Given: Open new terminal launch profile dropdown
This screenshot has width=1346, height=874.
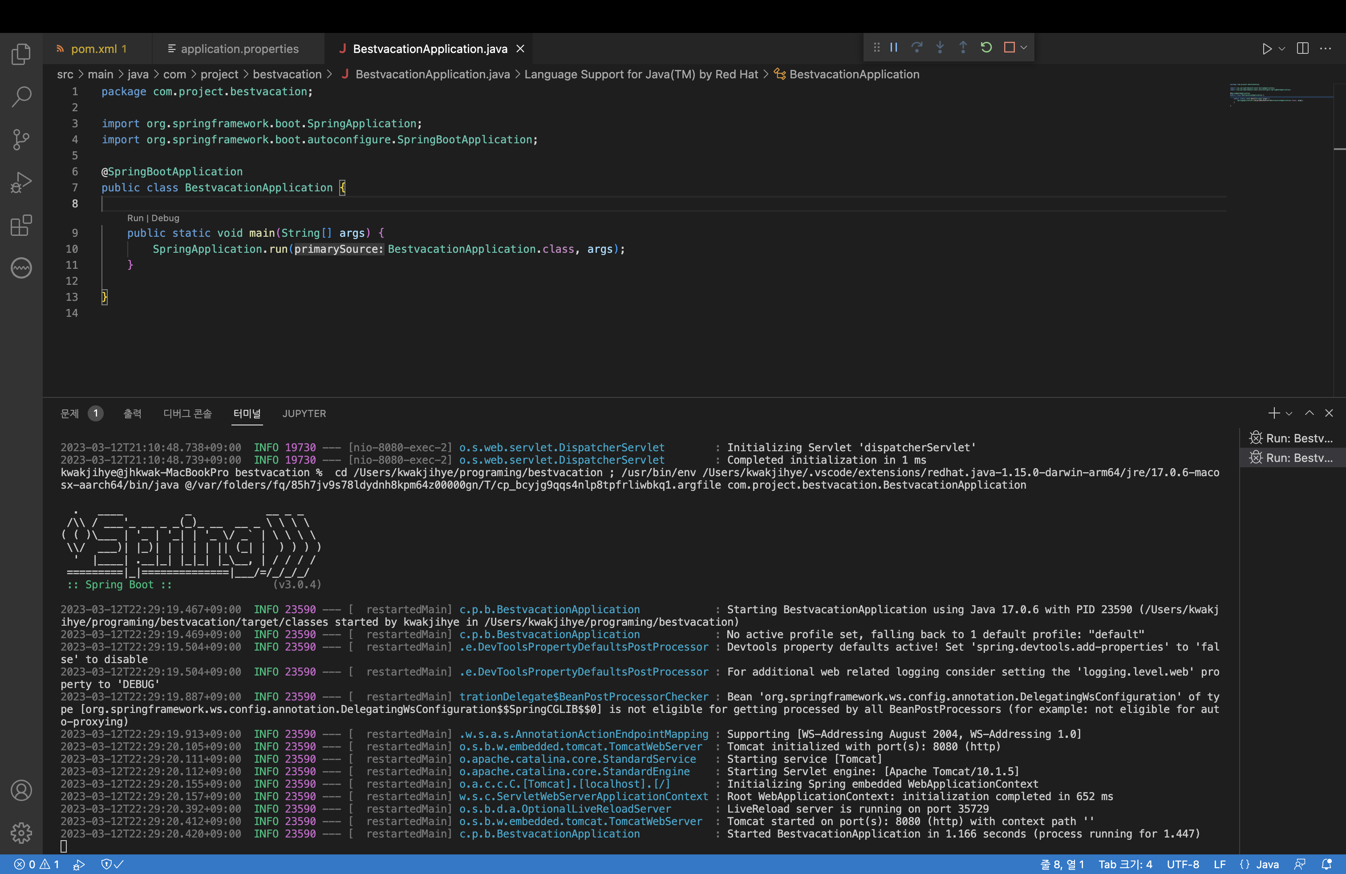Looking at the screenshot, I should tap(1289, 413).
